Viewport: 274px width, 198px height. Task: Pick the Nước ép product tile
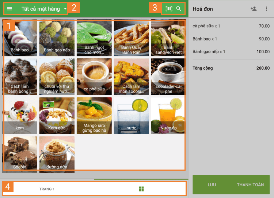coord(169,116)
